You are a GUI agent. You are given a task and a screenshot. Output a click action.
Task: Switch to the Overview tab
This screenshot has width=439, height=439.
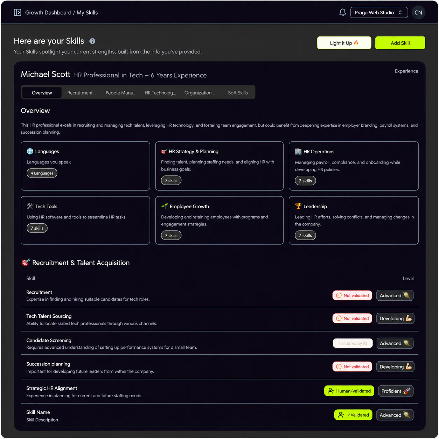42,92
